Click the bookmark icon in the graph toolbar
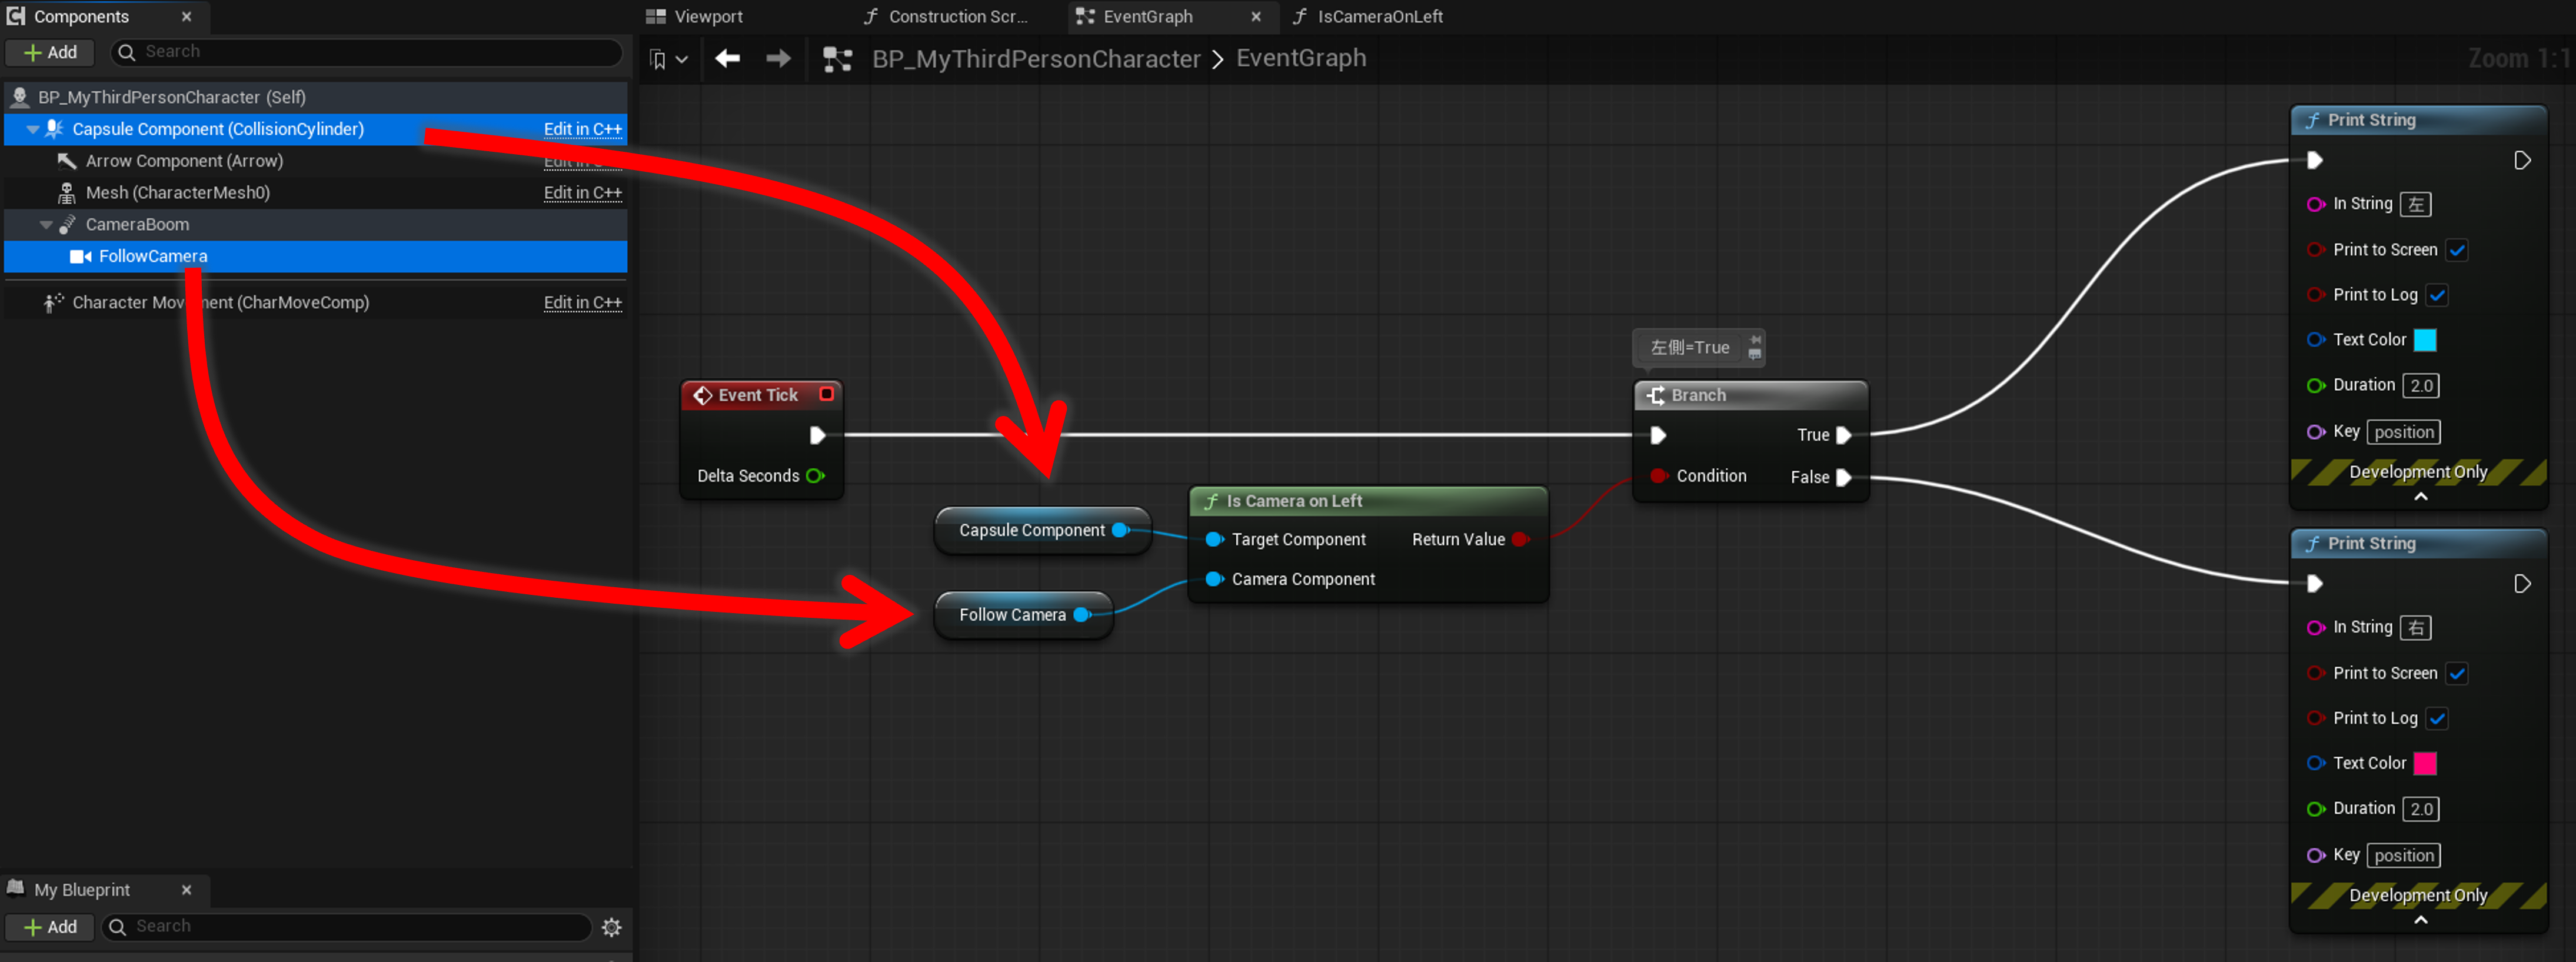The image size is (2576, 962). click(658, 59)
